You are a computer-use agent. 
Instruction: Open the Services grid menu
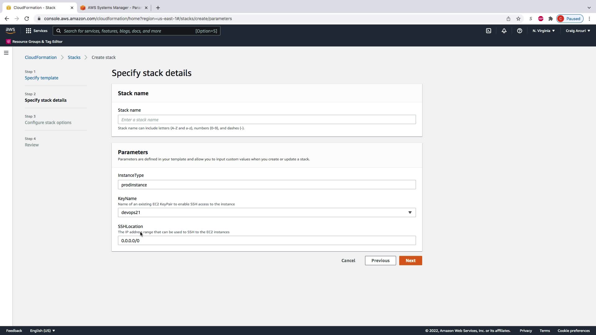37,31
